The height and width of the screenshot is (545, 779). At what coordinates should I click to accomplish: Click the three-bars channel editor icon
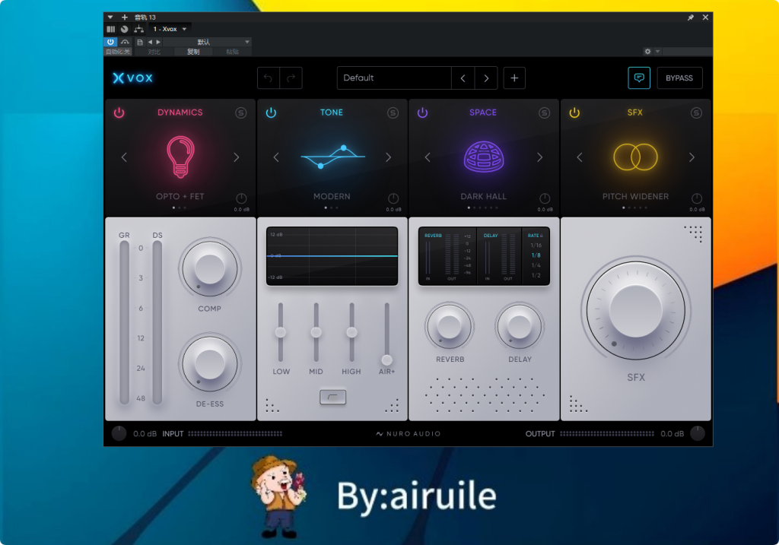[111, 30]
